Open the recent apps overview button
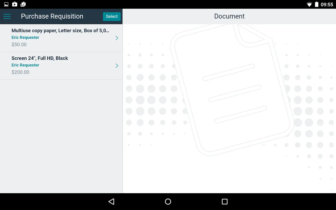The height and width of the screenshot is (210, 336). point(224,202)
